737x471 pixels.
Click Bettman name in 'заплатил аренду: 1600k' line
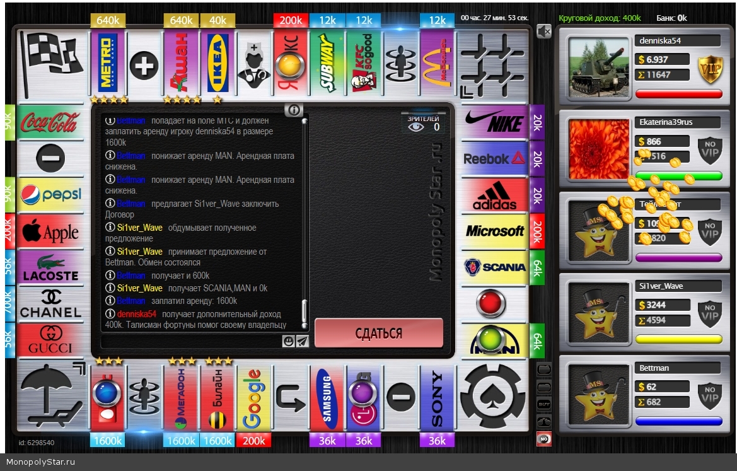131,301
